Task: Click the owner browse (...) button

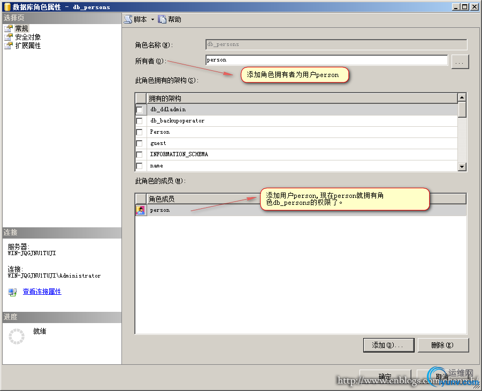Action: click(460, 62)
